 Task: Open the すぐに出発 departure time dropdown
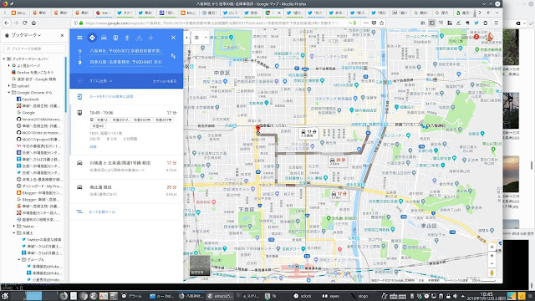coord(101,81)
